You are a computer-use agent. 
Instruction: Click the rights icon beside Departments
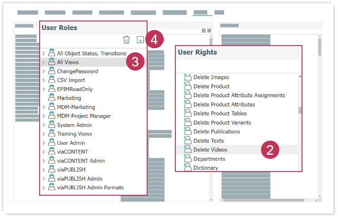tap(188, 159)
